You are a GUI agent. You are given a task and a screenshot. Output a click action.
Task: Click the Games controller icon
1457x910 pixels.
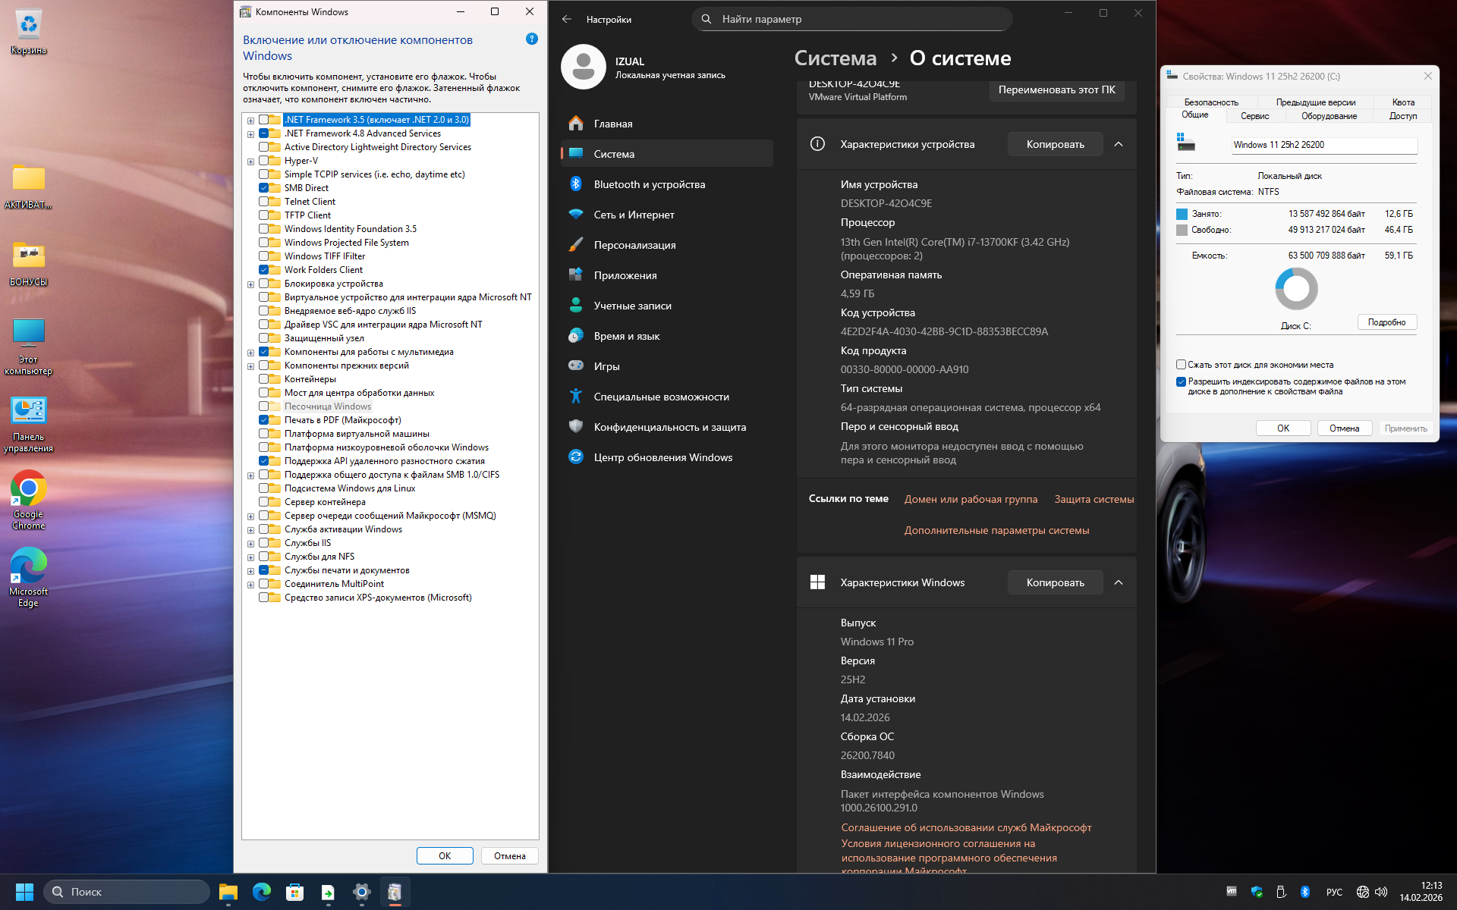point(576,366)
